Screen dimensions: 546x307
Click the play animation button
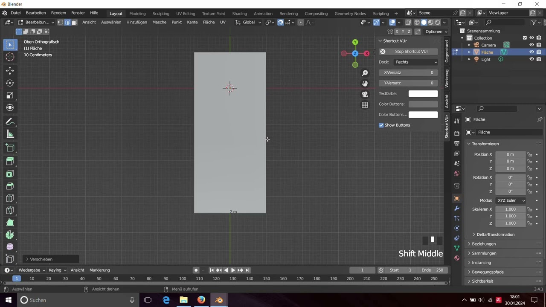click(233, 270)
